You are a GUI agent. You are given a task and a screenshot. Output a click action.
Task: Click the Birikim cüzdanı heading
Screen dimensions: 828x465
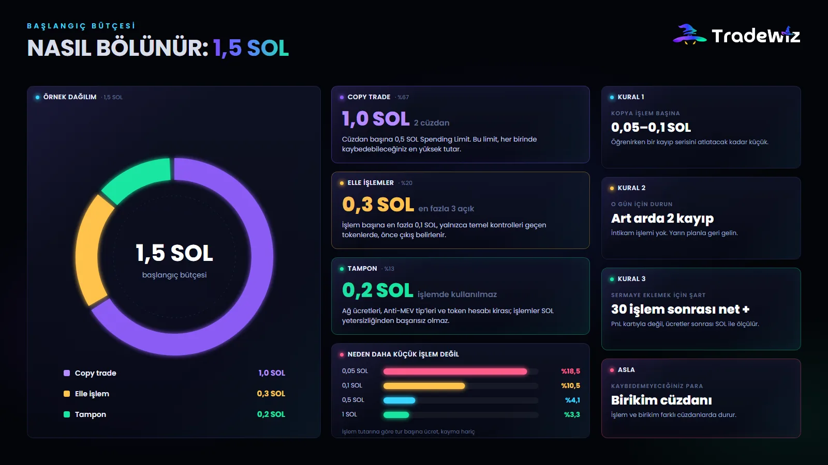click(x=661, y=400)
